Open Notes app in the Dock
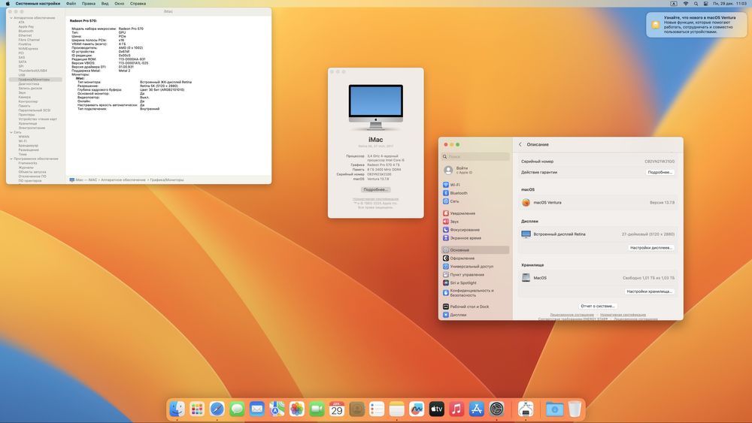 396,409
